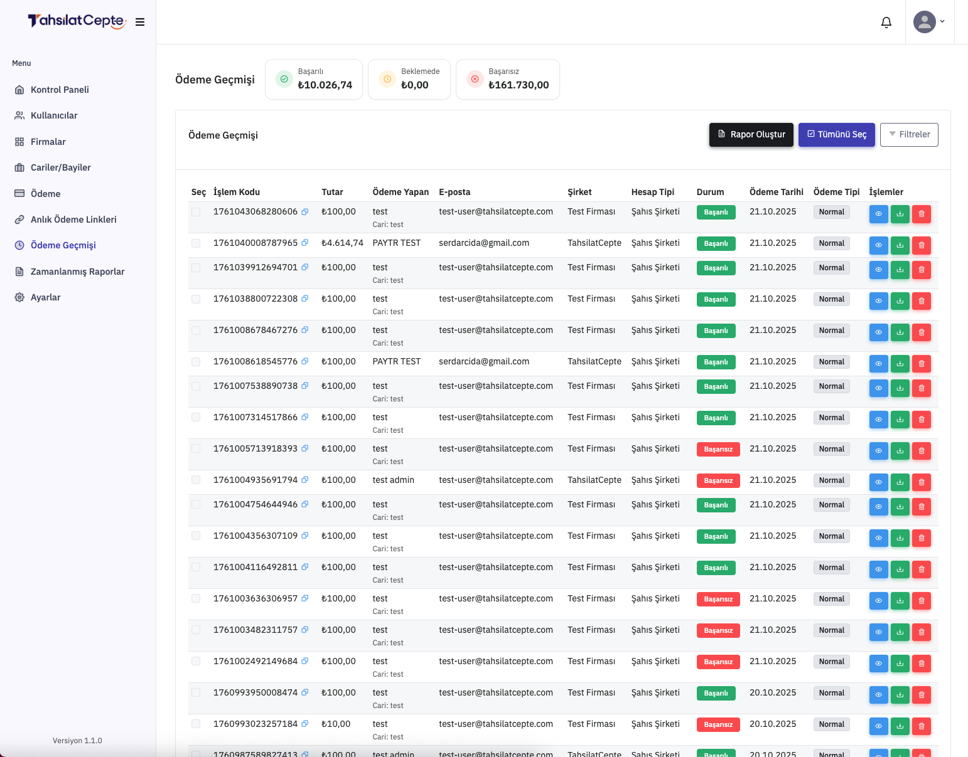Delete transaction 1761038800722308

[x=921, y=301]
